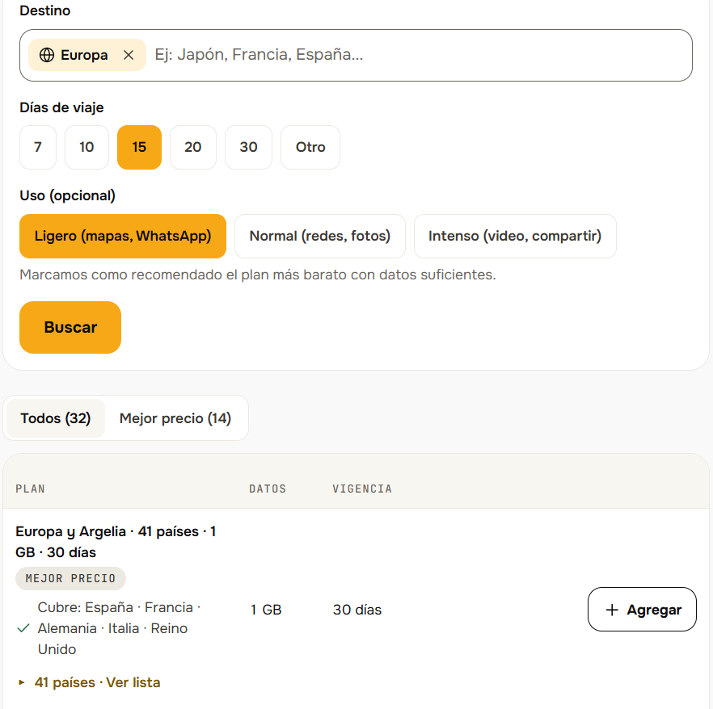This screenshot has width=713, height=709.
Task: Switch to Todos (32) tab
Action: click(56, 418)
